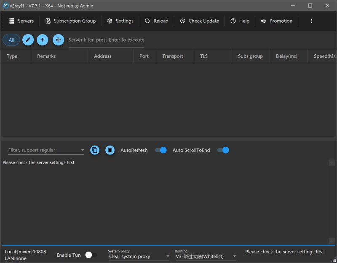The image size is (337, 263).
Task: Disable the Auto ScrollToEnd switch
Action: click(x=223, y=150)
